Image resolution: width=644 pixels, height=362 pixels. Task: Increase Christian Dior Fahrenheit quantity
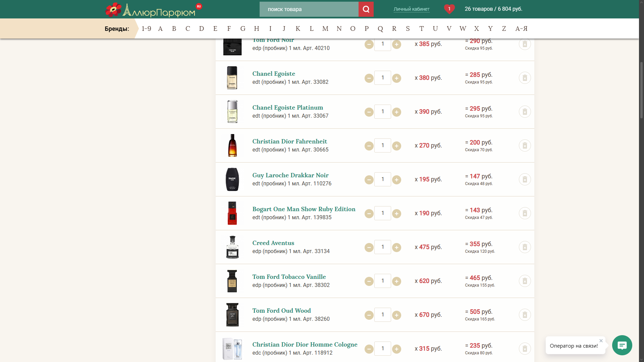click(x=396, y=146)
